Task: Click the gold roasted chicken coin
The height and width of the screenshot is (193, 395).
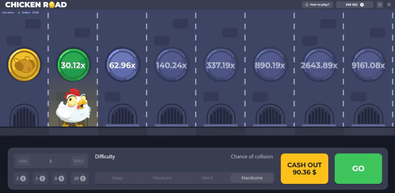Action: pos(24,65)
